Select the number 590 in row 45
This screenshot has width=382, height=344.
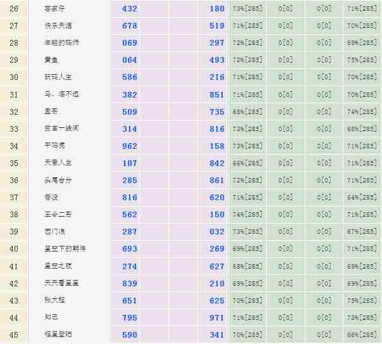[x=129, y=334]
